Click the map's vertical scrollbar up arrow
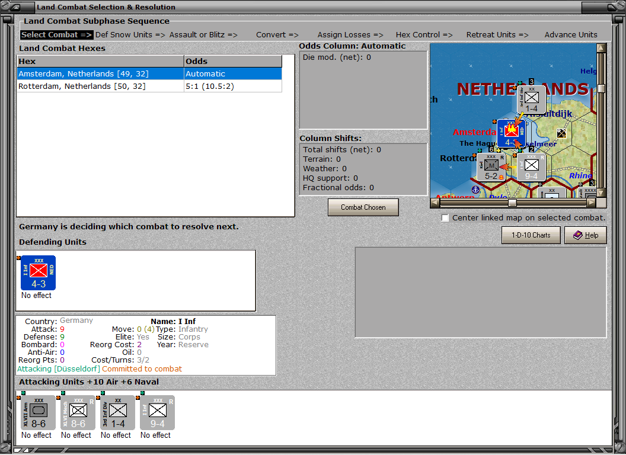Image resolution: width=626 pixels, height=455 pixels. [601, 48]
